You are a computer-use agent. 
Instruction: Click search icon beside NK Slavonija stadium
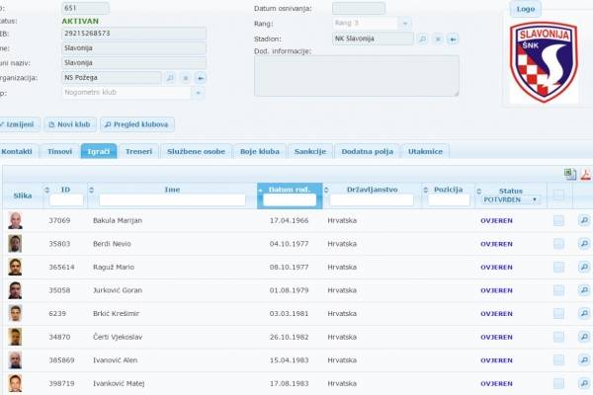(x=422, y=39)
